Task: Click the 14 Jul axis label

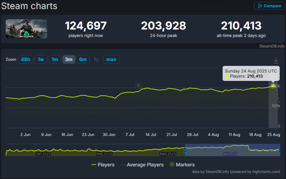Action: [151, 135]
